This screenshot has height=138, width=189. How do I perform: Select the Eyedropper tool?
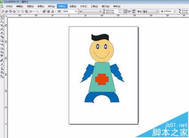[x=2, y=65]
